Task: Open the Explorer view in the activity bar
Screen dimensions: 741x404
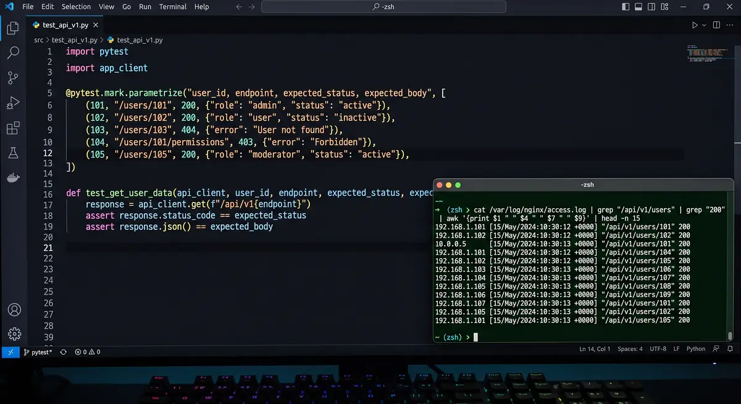Action: click(x=13, y=28)
